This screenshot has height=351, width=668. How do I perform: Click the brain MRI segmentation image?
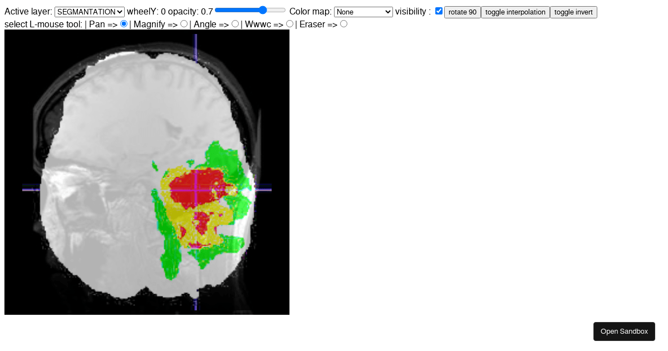coord(147,172)
